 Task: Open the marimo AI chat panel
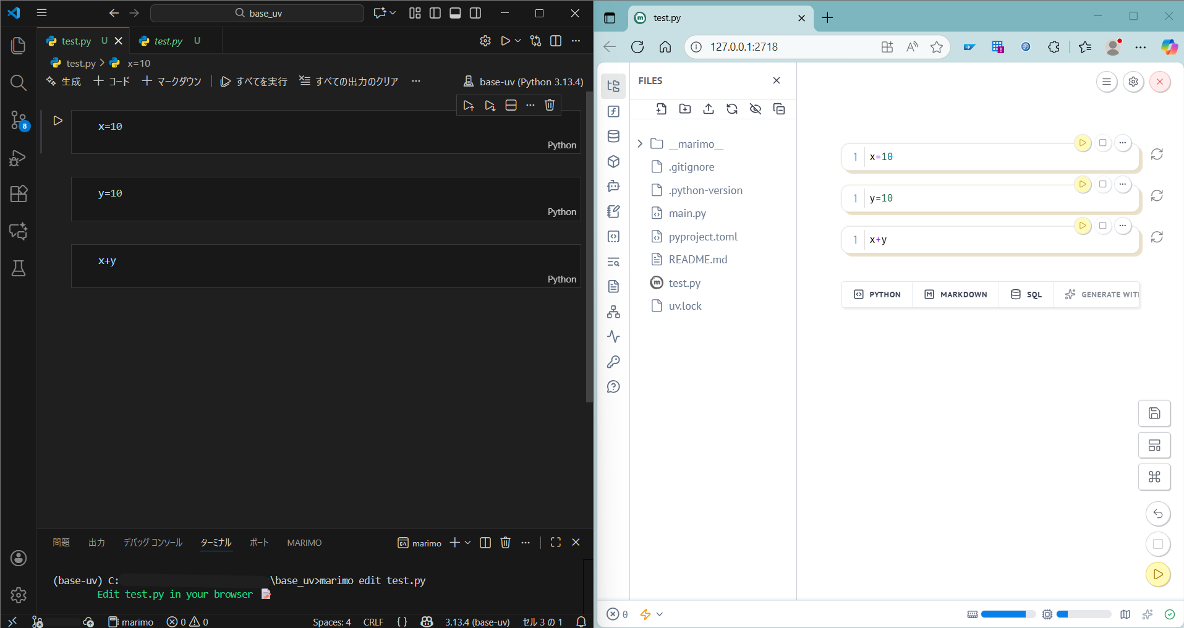click(613, 186)
